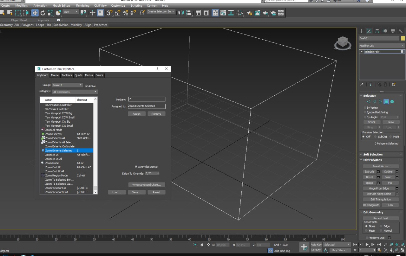Click the Pin Stack icon
Viewport: 406px width, 256px height.
pos(362,85)
